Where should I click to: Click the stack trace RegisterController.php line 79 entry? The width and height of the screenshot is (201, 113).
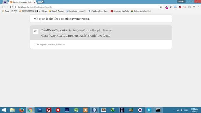[x=52, y=45]
